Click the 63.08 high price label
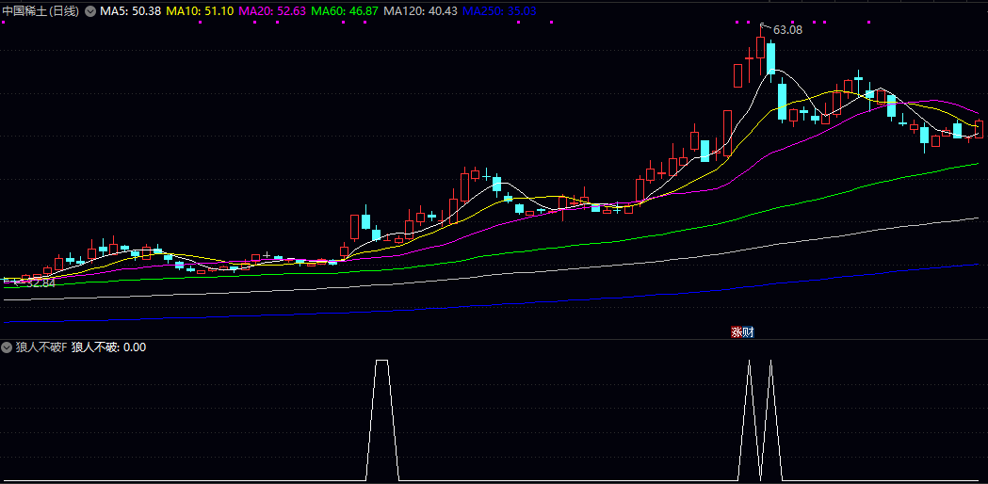This screenshot has width=988, height=484. 787,29
